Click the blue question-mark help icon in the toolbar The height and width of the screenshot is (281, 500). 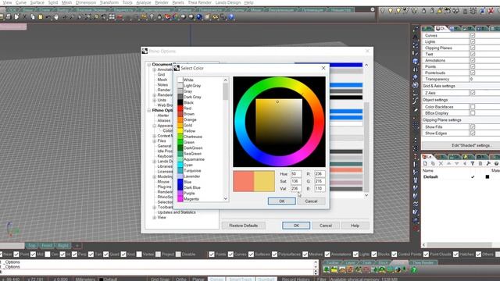click(231, 16)
